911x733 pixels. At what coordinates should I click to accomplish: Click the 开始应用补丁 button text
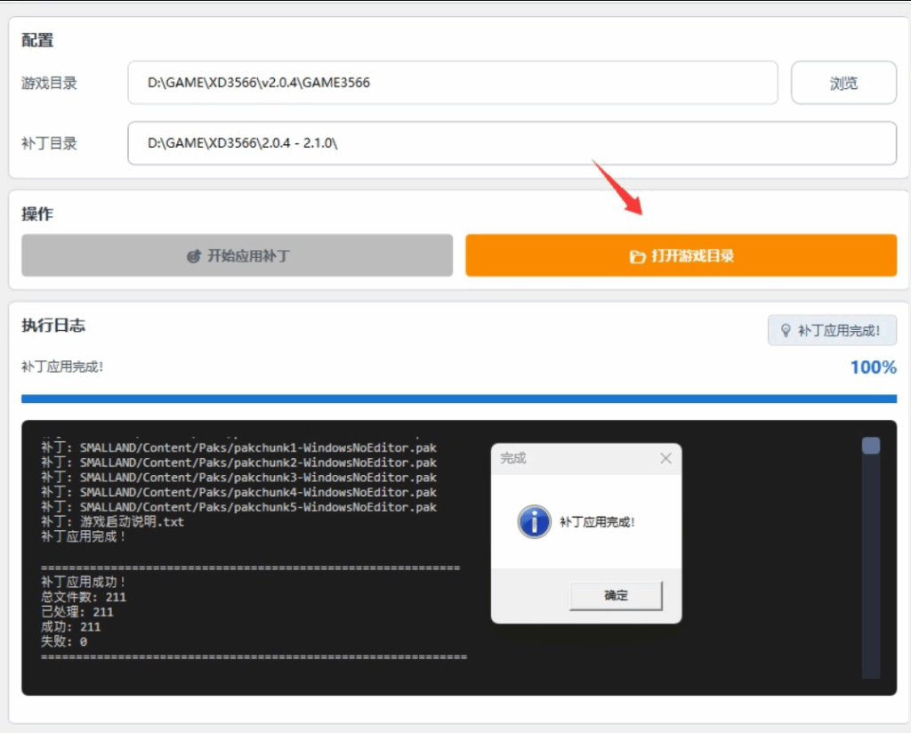coord(248,256)
